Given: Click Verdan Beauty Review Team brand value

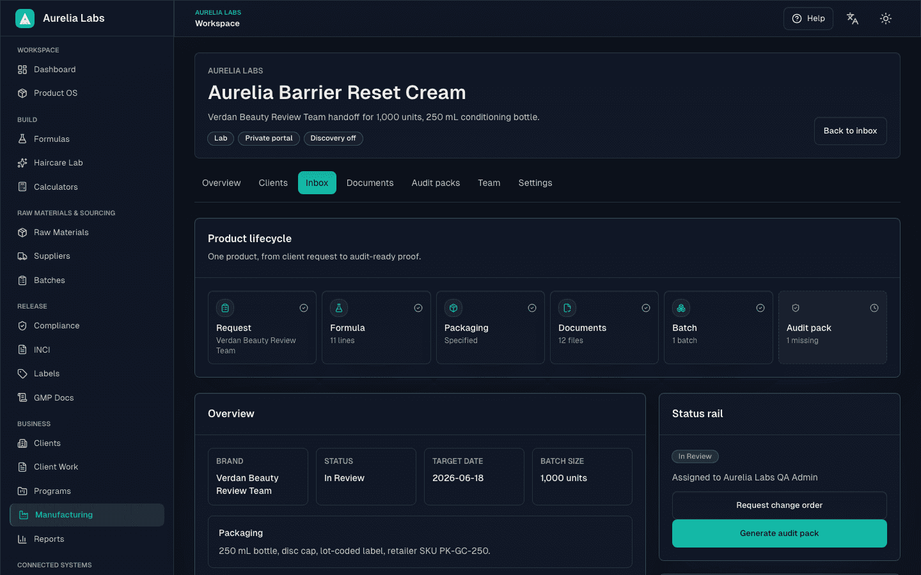Looking at the screenshot, I should tap(248, 484).
